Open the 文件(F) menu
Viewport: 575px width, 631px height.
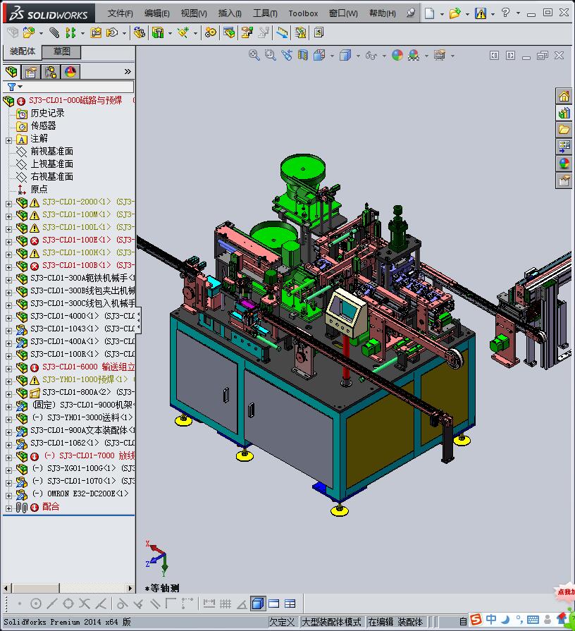tap(120, 13)
